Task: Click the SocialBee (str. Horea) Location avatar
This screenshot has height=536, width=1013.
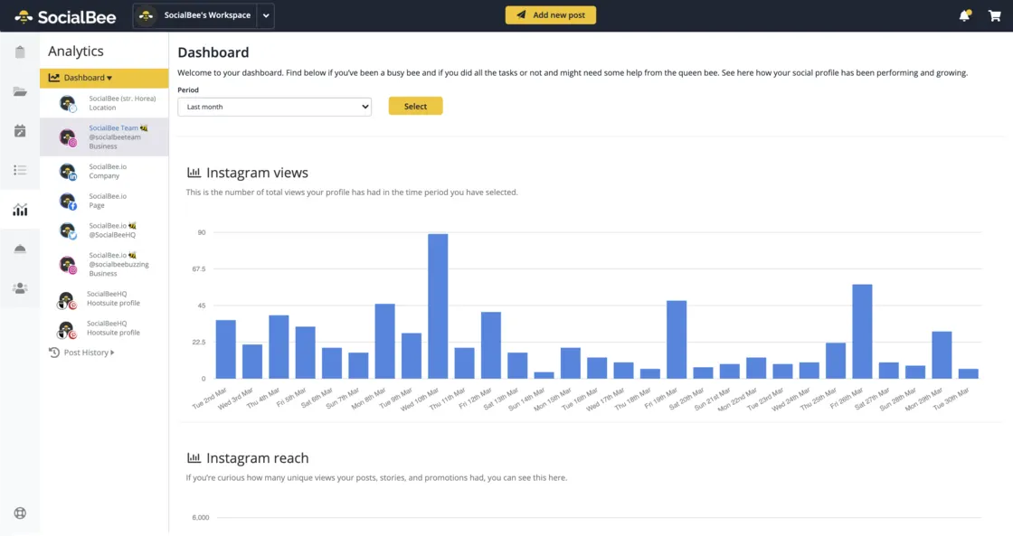Action: [x=67, y=103]
